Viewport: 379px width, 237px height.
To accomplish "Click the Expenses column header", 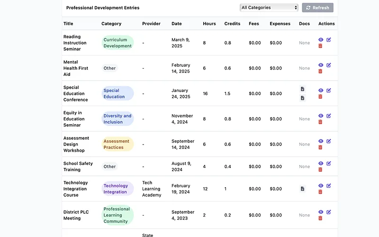I will [280, 24].
